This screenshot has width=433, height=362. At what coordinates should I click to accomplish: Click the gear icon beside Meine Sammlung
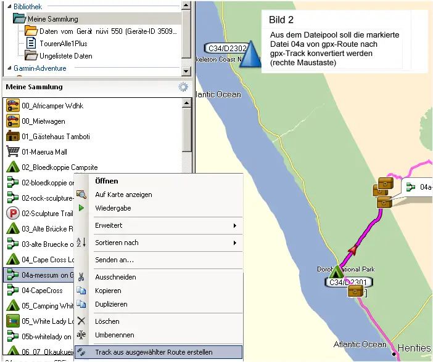[x=183, y=87]
